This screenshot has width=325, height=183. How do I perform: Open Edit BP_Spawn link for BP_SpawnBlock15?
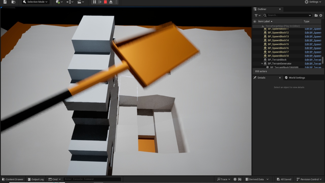click(x=313, y=44)
